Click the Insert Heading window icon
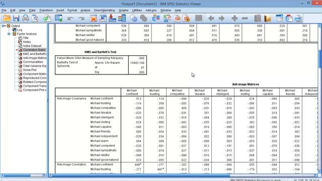 click(x=279, y=18)
